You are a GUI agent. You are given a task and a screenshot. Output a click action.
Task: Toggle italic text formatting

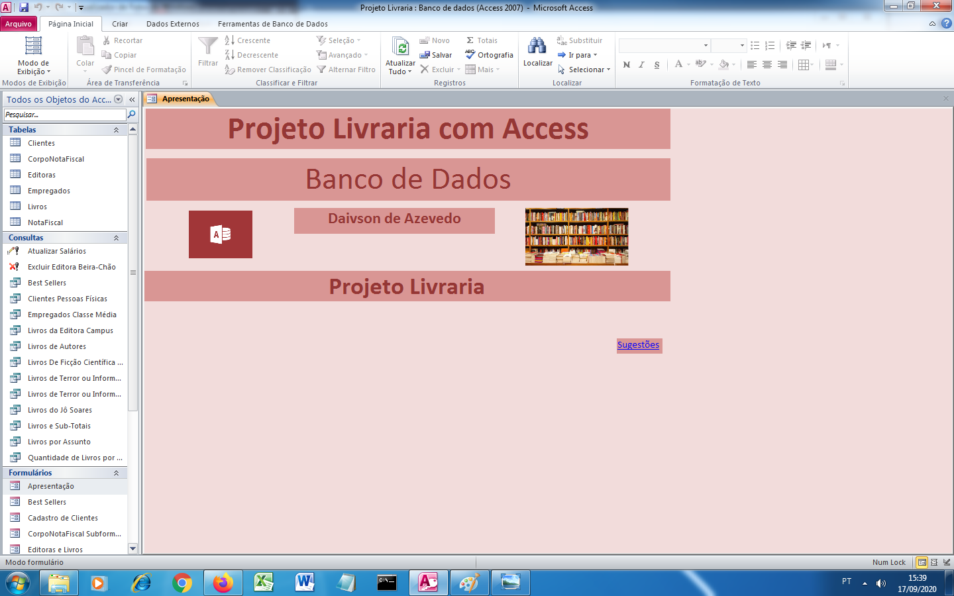(641, 64)
